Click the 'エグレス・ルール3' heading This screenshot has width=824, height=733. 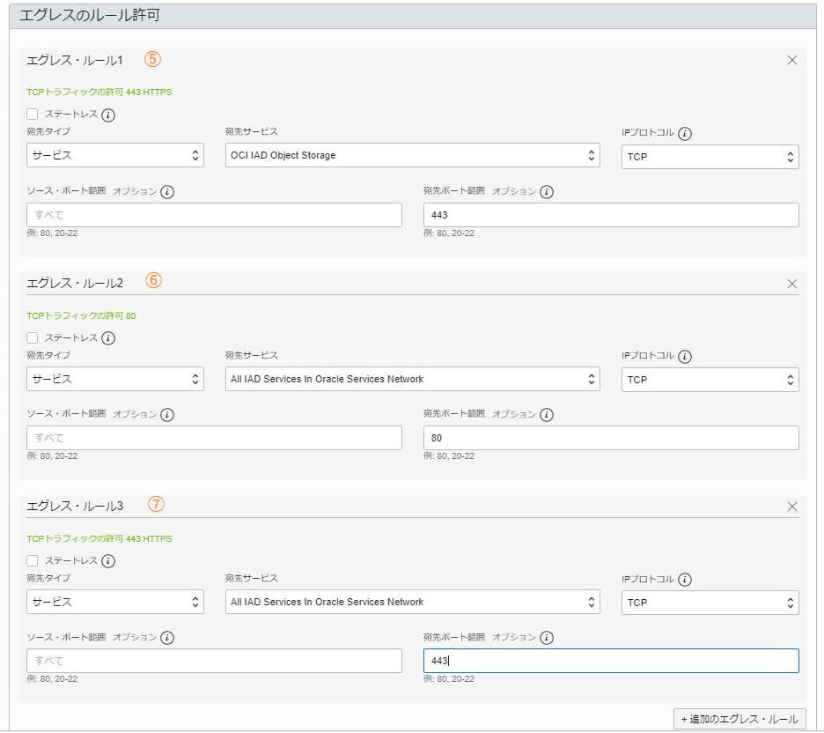coord(75,507)
